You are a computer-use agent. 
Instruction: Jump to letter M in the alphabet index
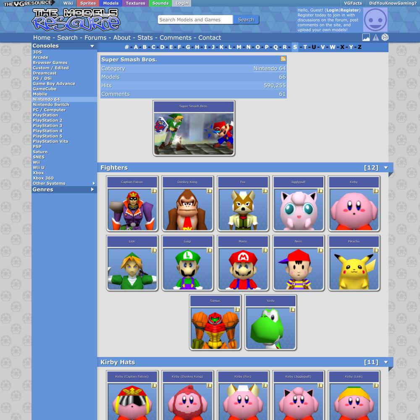click(239, 47)
